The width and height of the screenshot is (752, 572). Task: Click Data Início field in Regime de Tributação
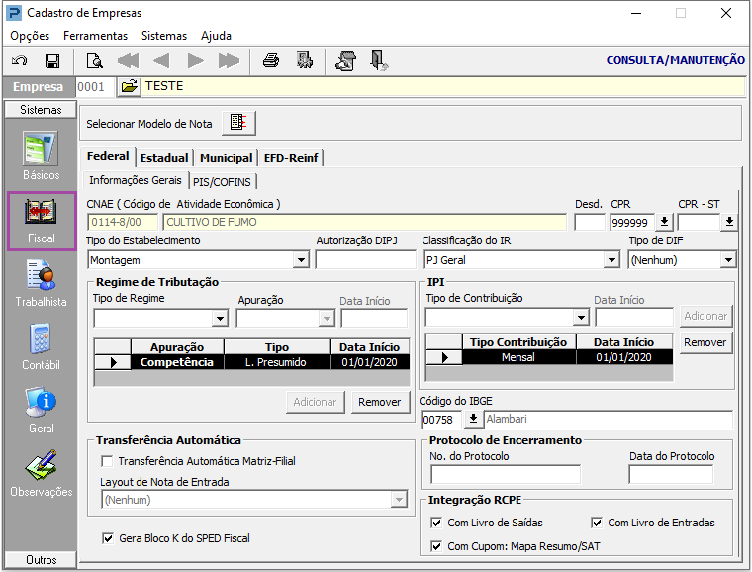pyautogui.click(x=374, y=318)
